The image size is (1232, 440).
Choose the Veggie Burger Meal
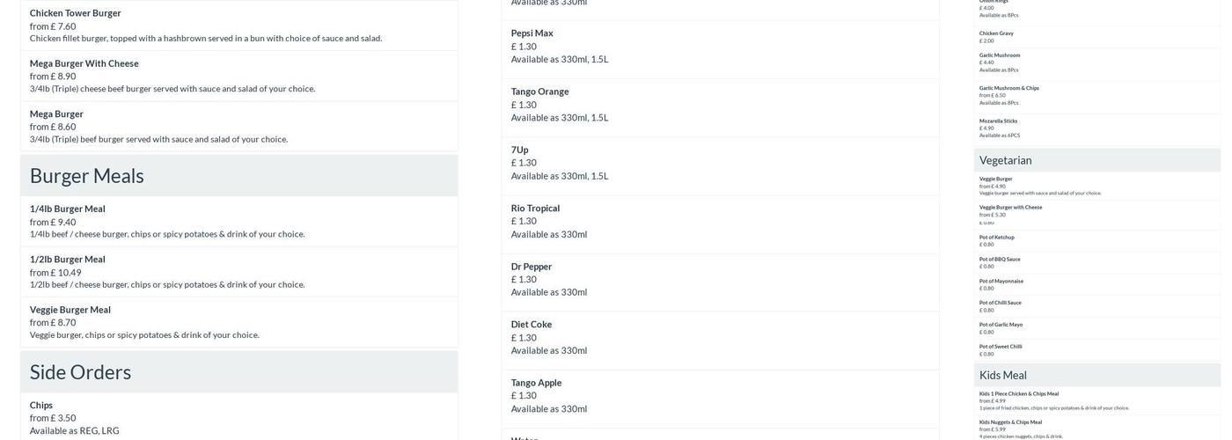coord(70,310)
